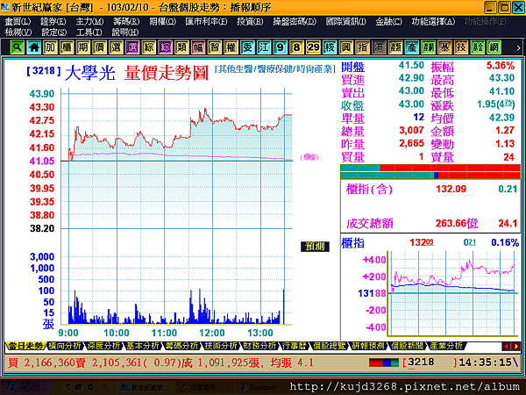Select the 基 toolbar button

(444, 47)
